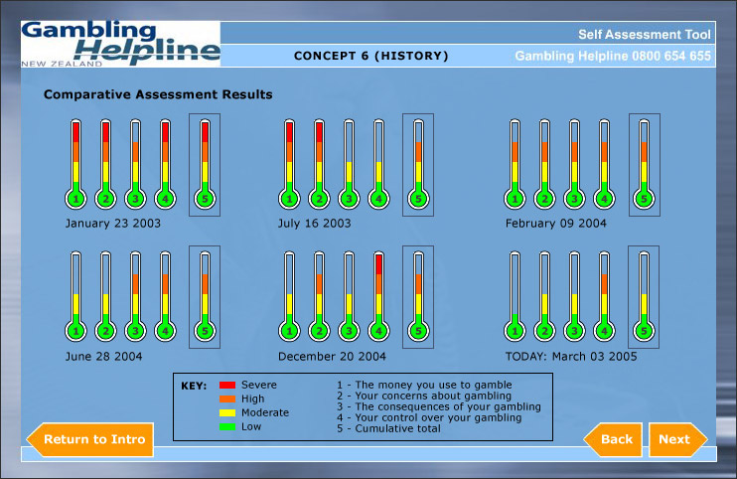Select thermometer 4 for TODAY: March 03 2005
Screen dimensions: 737x479
604,296
